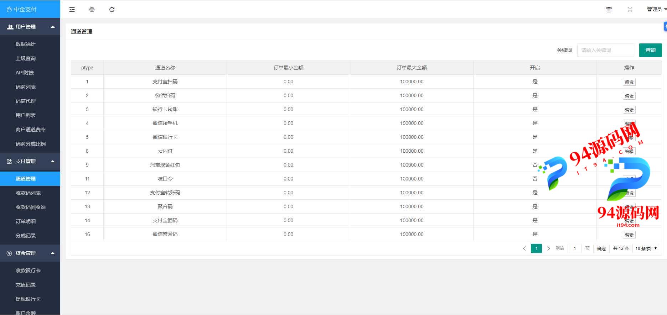Open API对接 in sidebar

(25, 73)
